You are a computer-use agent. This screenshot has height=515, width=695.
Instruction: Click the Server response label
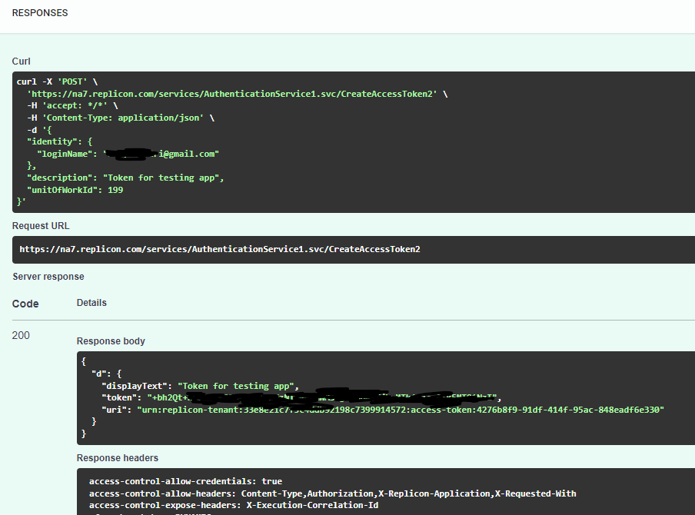(x=48, y=277)
